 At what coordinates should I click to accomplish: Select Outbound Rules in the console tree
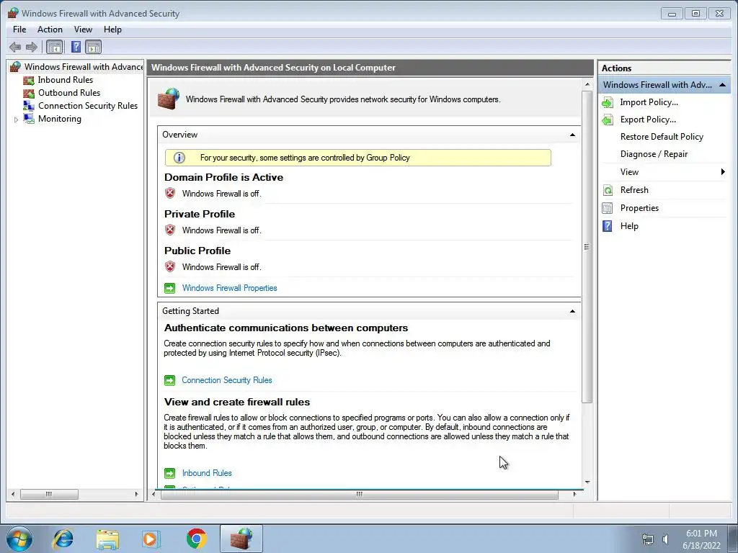point(69,93)
